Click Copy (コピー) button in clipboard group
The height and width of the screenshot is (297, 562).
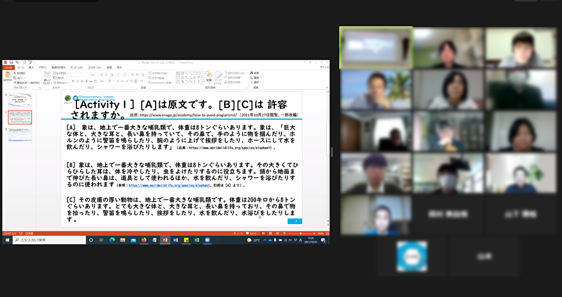coord(20,77)
